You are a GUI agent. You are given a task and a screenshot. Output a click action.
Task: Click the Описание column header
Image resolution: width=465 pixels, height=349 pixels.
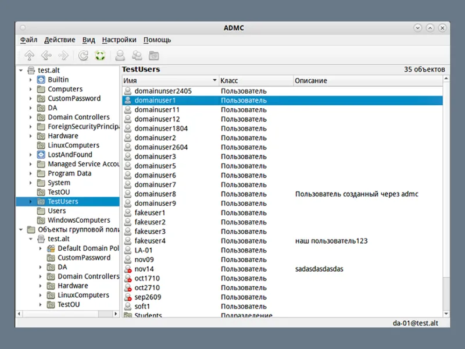[368, 80]
